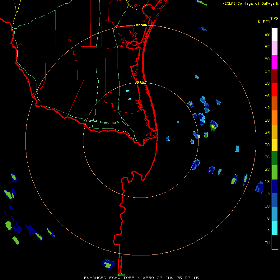The image size is (280, 280).
Task: Click the "NEXLAB-College of DuPage" credit text
Action: point(248,3)
